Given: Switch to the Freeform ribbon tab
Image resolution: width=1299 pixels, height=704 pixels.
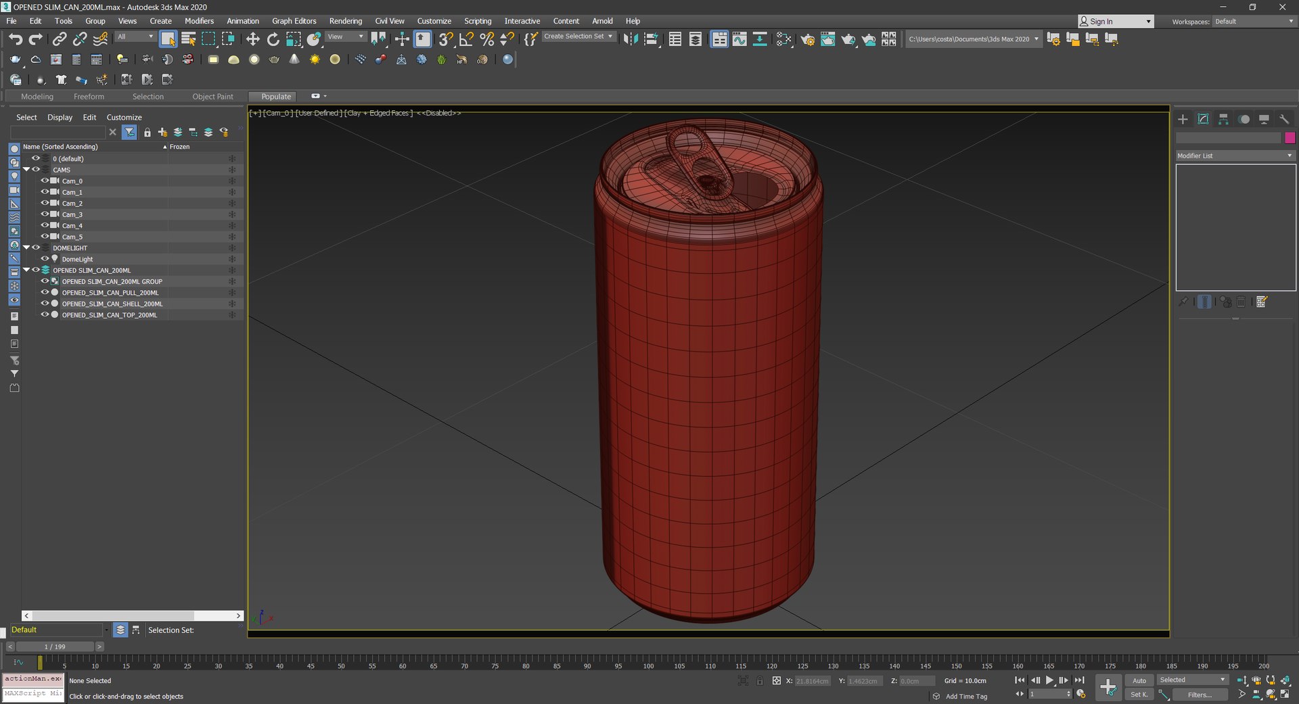Looking at the screenshot, I should pos(89,97).
